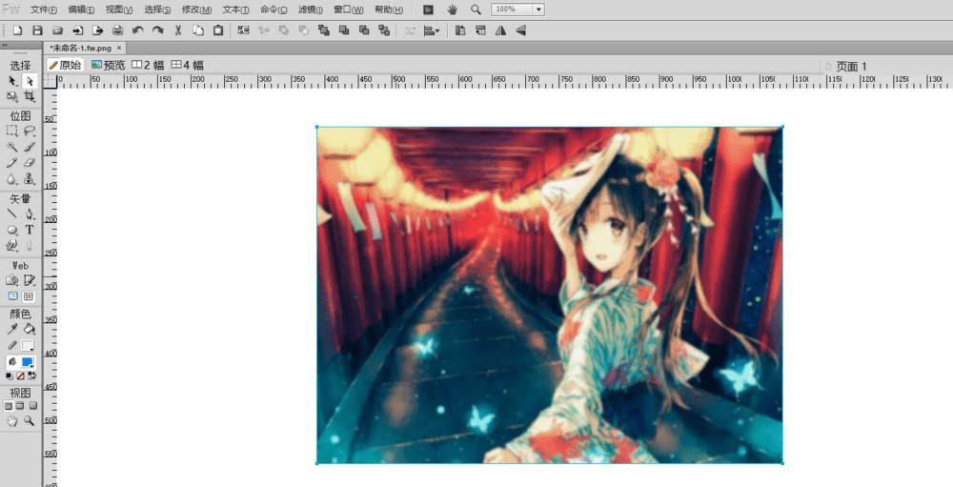Select the Slice tool
This screenshot has width=953, height=487.
click(30, 280)
